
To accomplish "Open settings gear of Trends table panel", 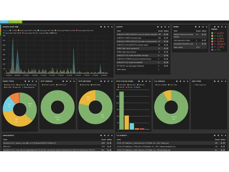I will tap(199, 27).
